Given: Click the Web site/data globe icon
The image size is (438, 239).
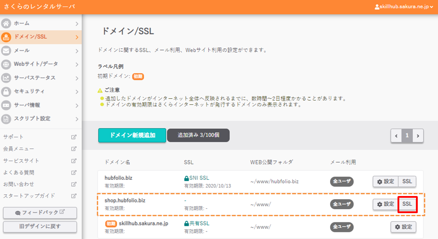Looking at the screenshot, I should coord(6,64).
